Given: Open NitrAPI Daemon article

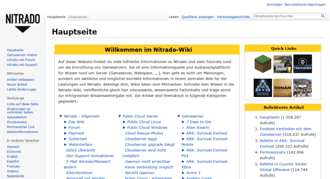Looking at the screenshot, I should coord(140,173).
